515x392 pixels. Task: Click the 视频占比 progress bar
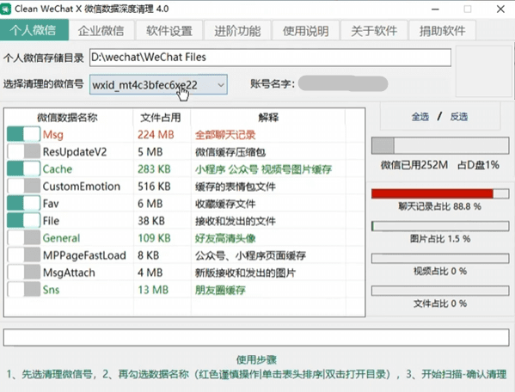click(440, 258)
